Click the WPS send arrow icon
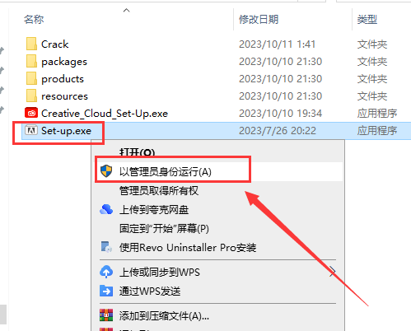The width and height of the screenshot is (411, 331). point(106,291)
